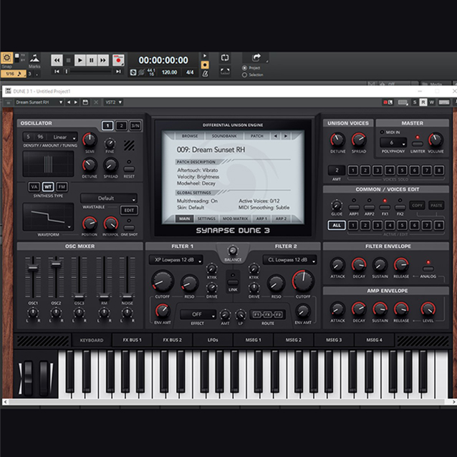Click the red Record button
Screen dimensions: 457x457
(x=117, y=61)
